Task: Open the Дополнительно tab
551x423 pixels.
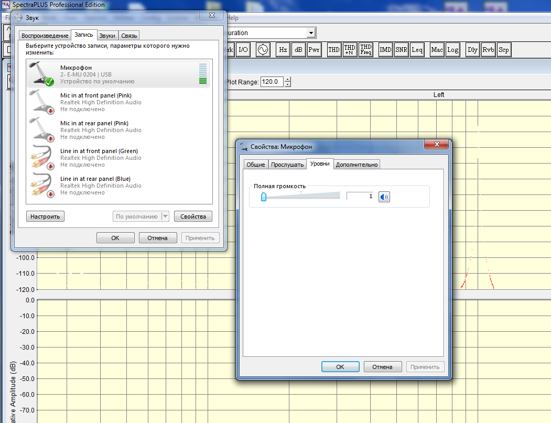Action: tap(356, 165)
